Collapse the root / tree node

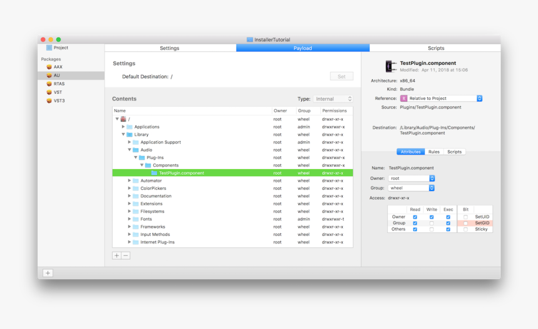click(x=117, y=119)
